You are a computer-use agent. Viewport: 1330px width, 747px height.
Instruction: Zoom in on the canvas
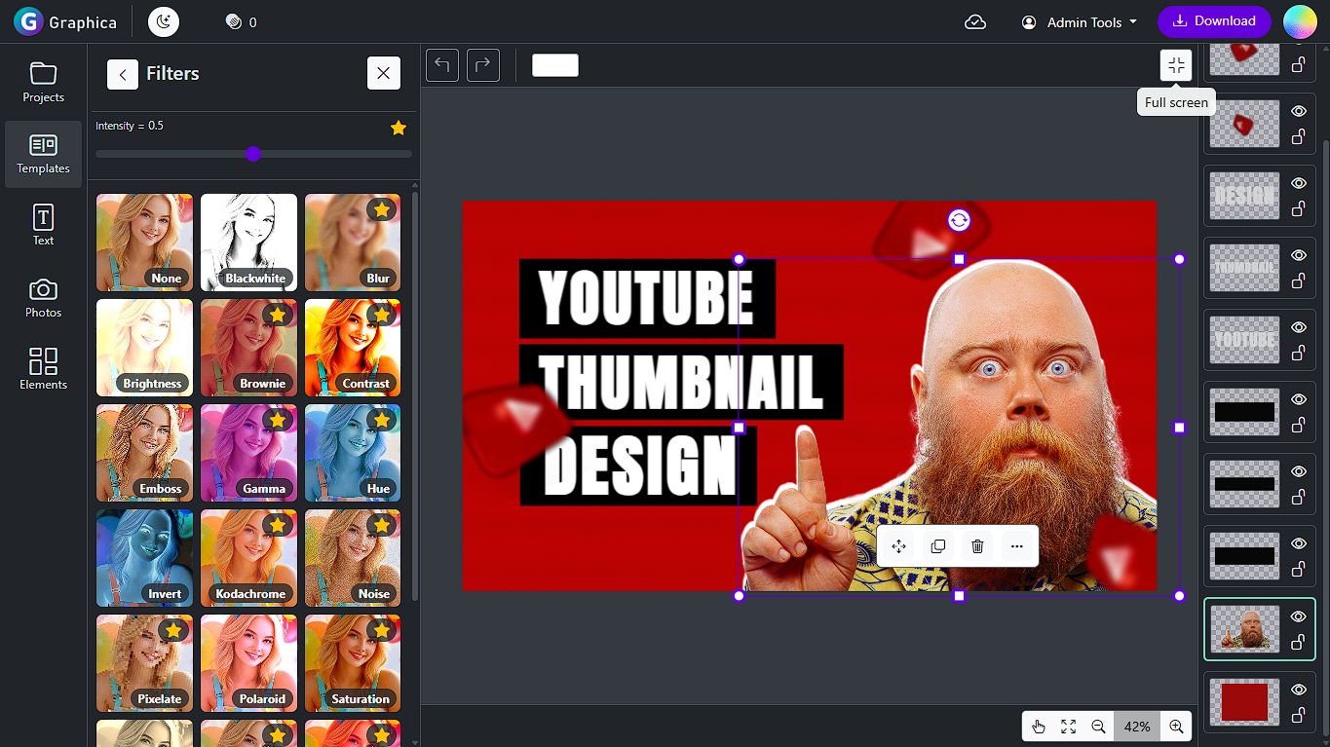1176,727
